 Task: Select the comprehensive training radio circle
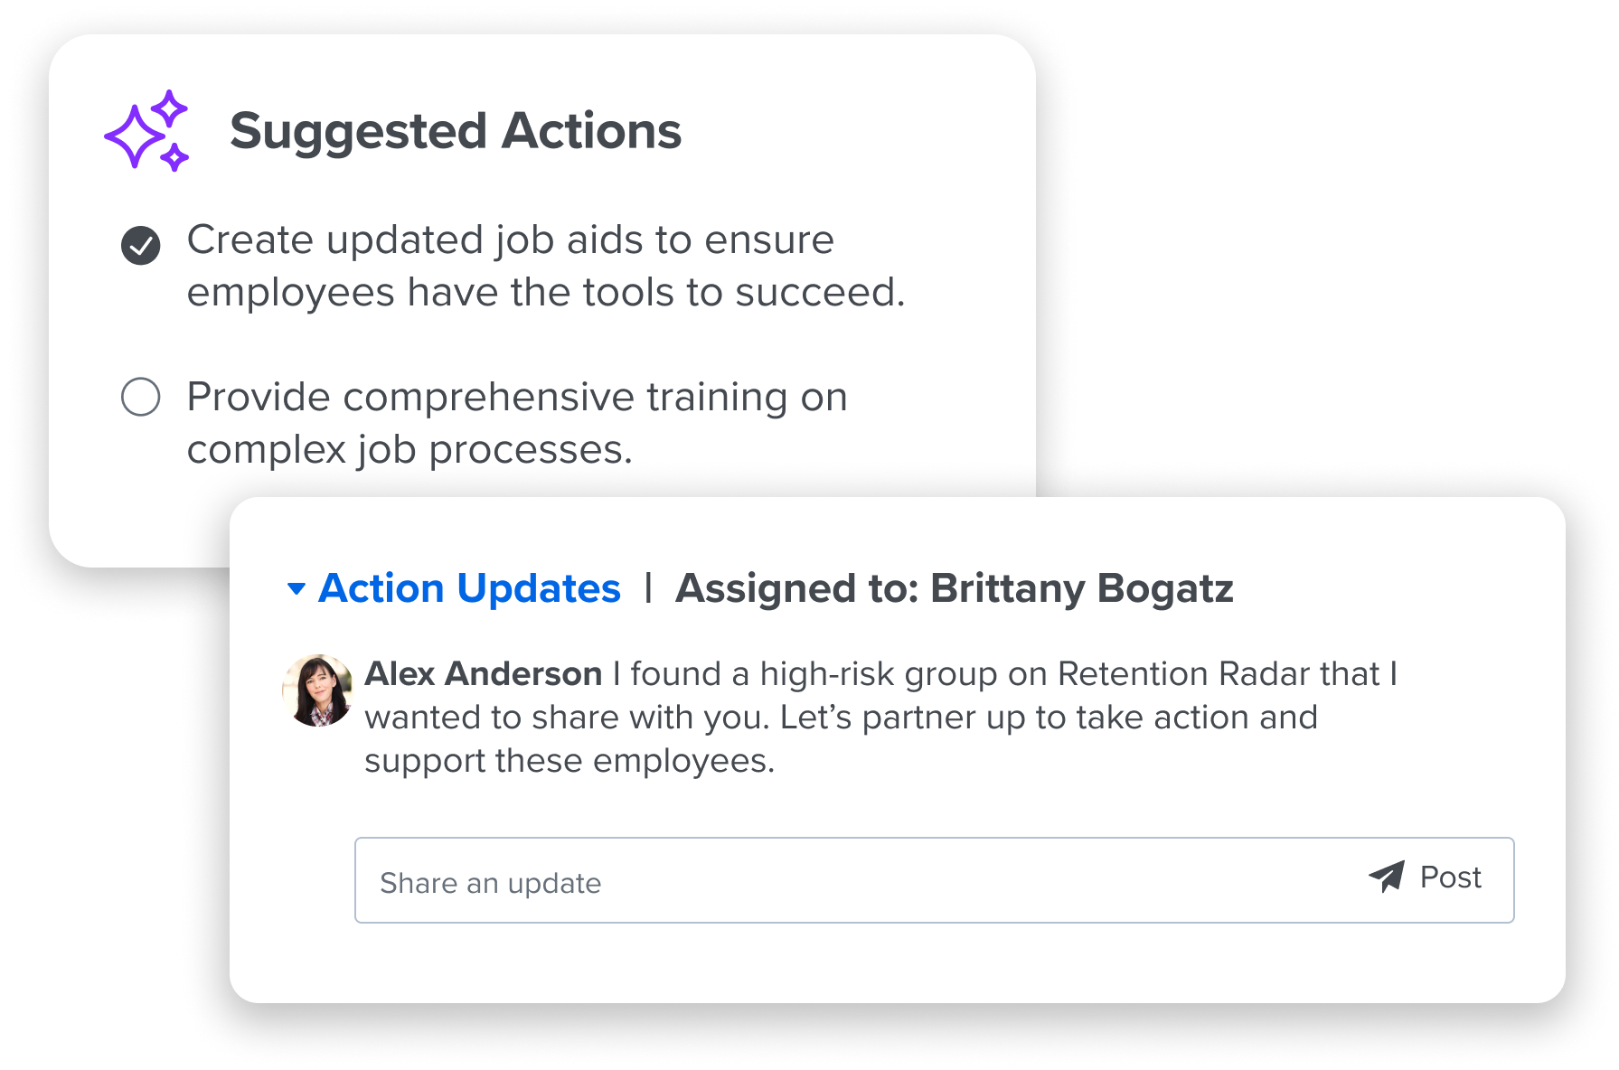(x=141, y=397)
